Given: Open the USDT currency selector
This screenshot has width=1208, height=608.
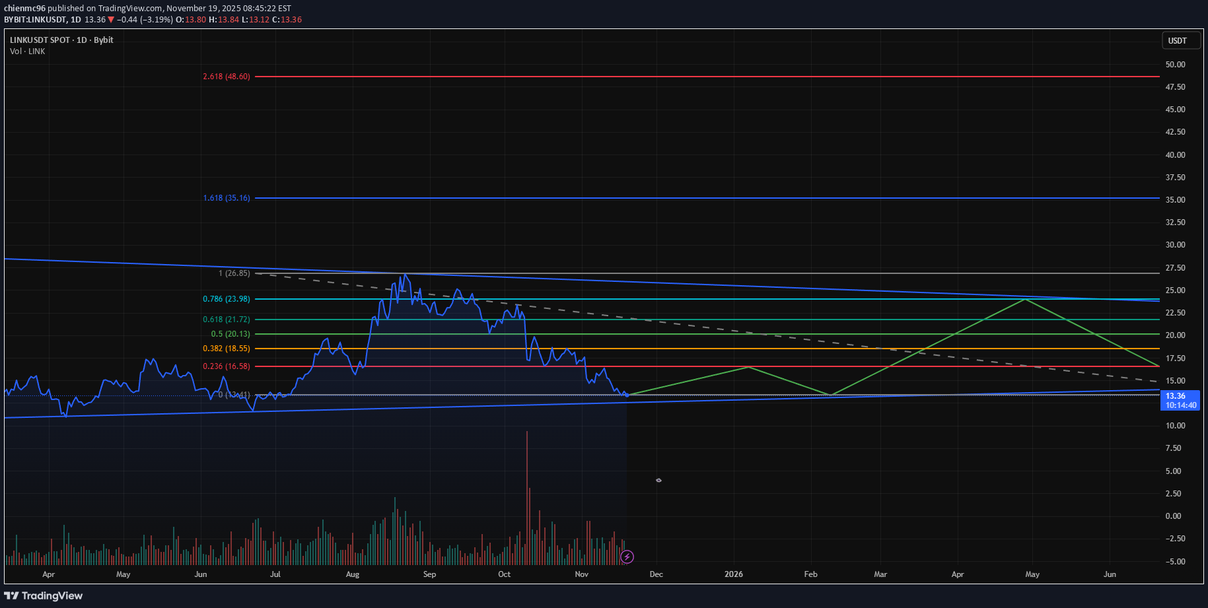Looking at the screenshot, I should (x=1177, y=40).
